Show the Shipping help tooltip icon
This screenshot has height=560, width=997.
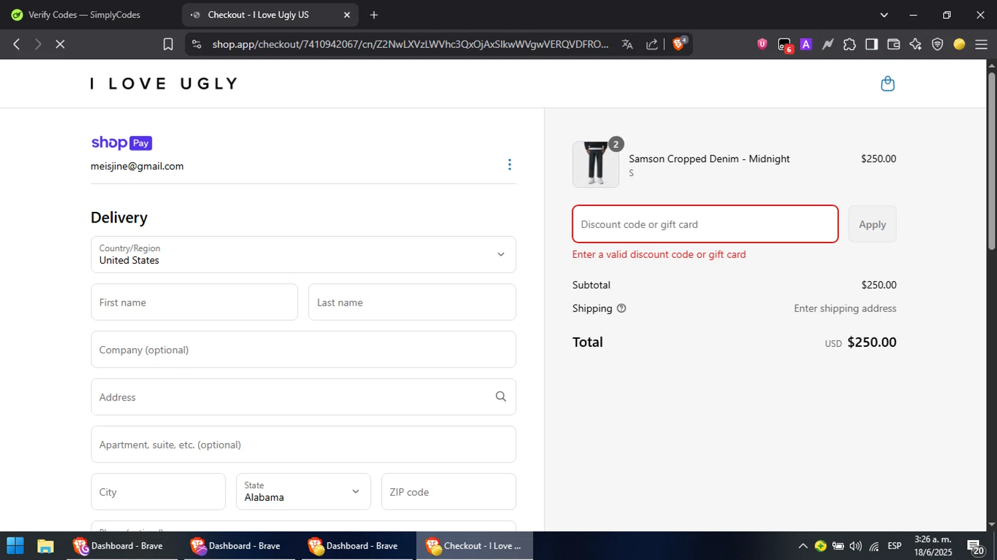pyautogui.click(x=621, y=308)
